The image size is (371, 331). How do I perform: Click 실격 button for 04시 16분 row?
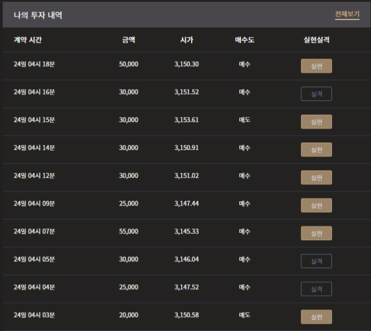[x=317, y=94]
